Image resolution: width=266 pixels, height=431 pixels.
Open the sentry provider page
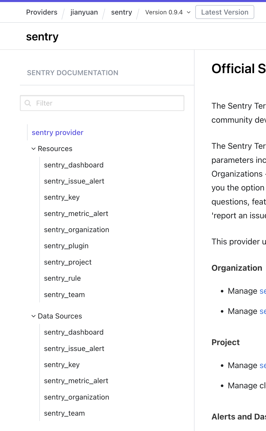pos(57,132)
